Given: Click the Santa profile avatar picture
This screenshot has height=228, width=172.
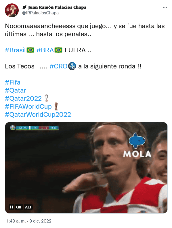Looking at the screenshot, I should click(x=12, y=10).
